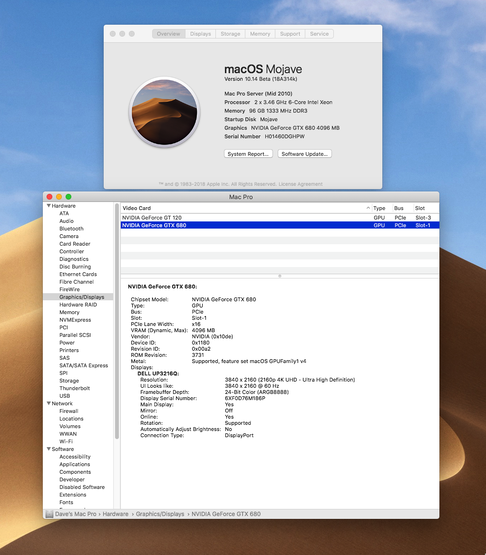Select the NVIDIA GeForce GT 120 row
The image size is (486, 555).
(x=280, y=218)
